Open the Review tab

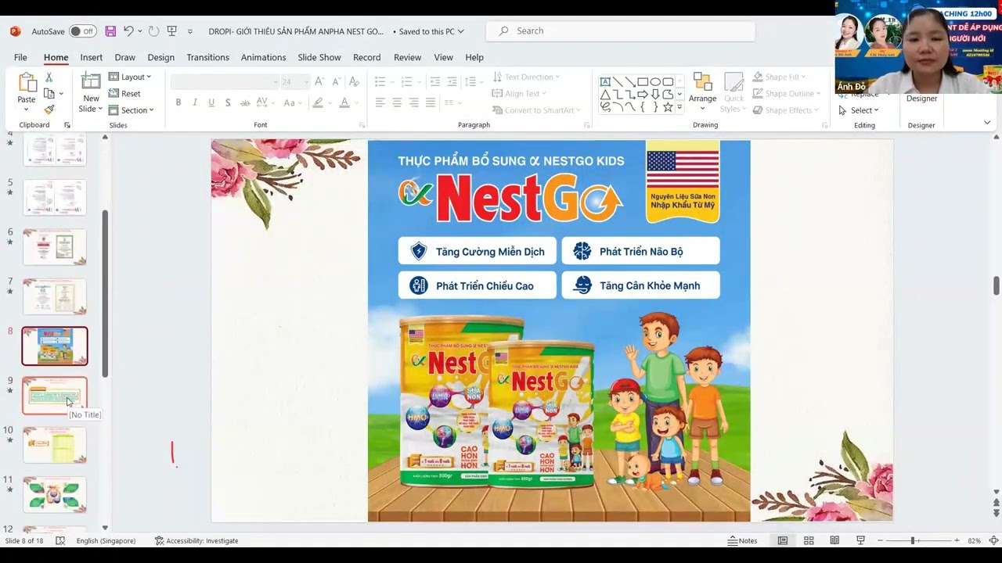[407, 57]
